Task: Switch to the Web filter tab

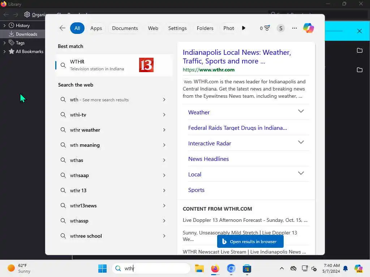Action: [153, 28]
